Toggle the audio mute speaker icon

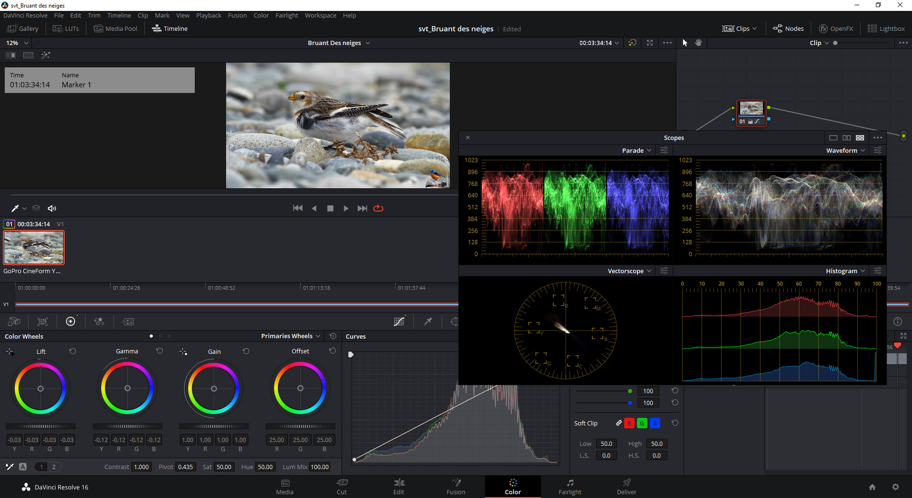pyautogui.click(x=52, y=208)
